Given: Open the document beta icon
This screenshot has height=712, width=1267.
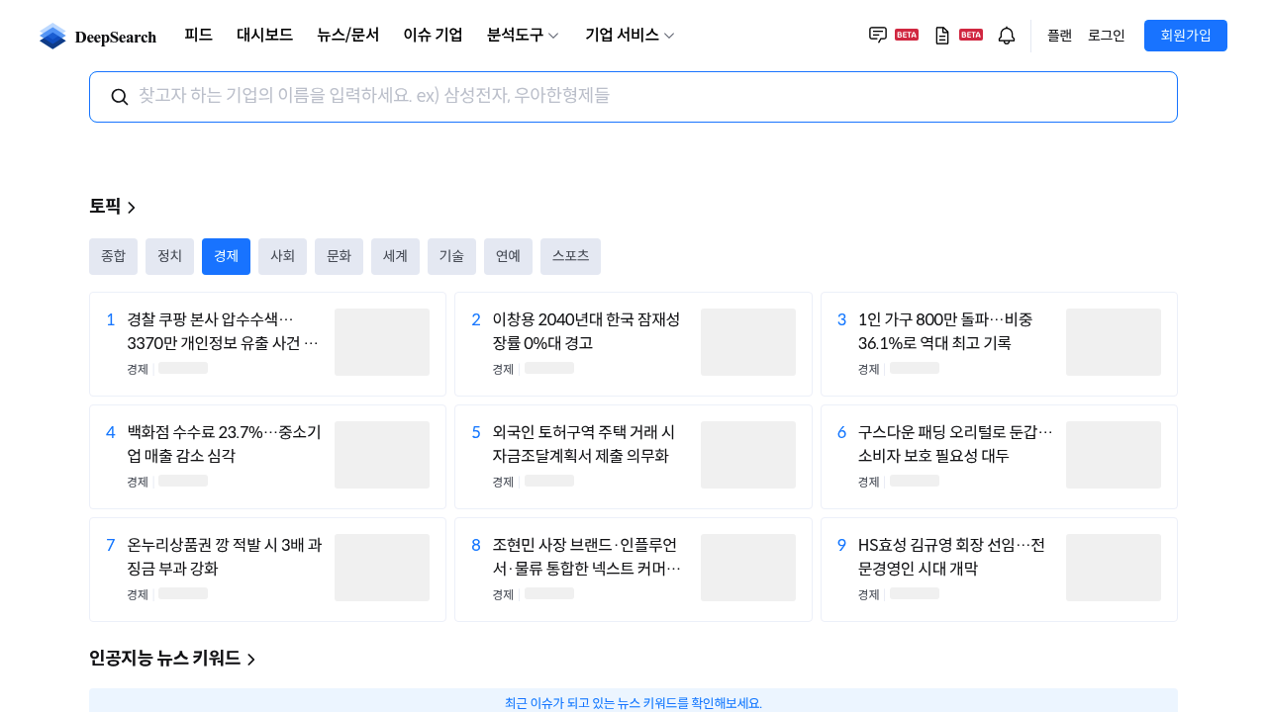Looking at the screenshot, I should tap(942, 36).
